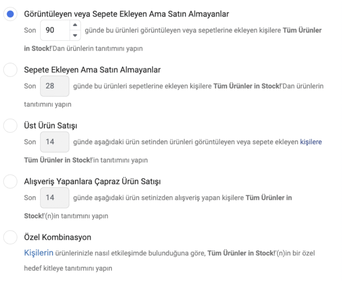Click the 'Alışveriş Yapanlara Çapraz Ürün Satışı' heading

point(92,181)
